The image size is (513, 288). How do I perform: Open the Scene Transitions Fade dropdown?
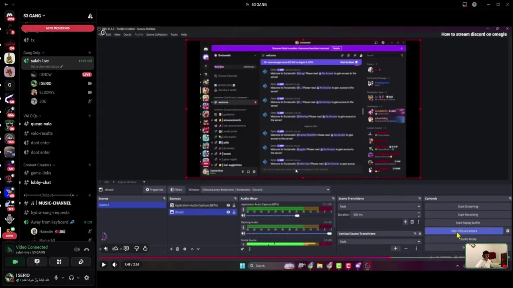click(379, 206)
